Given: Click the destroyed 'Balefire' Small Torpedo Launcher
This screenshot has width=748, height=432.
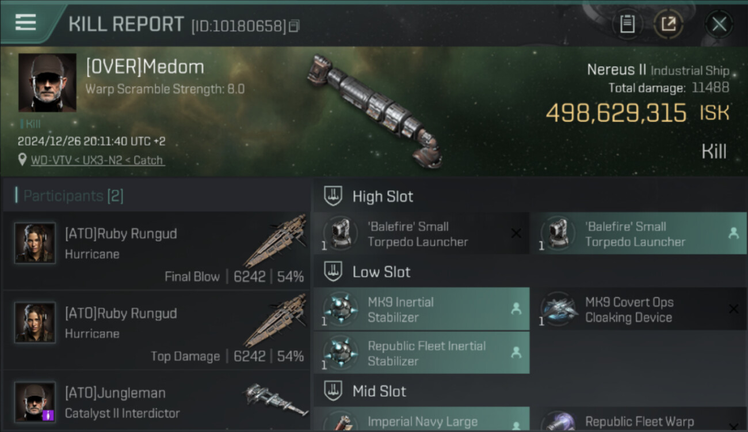Looking at the screenshot, I should pos(422,233).
